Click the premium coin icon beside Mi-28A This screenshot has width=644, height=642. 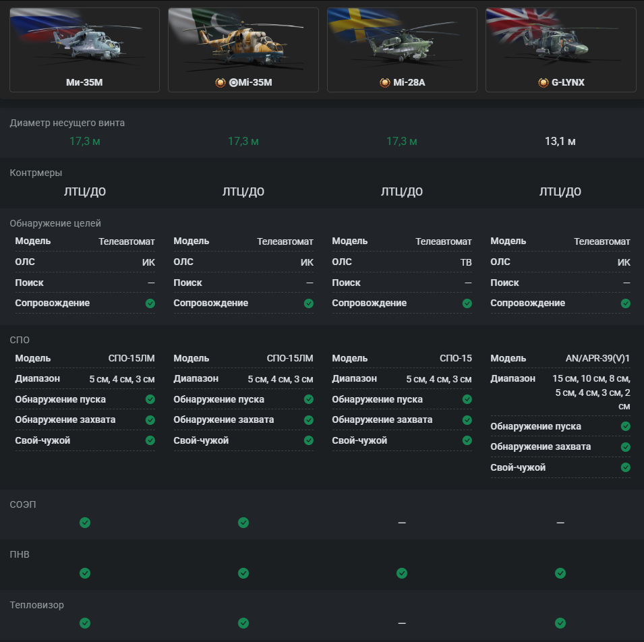coord(385,82)
